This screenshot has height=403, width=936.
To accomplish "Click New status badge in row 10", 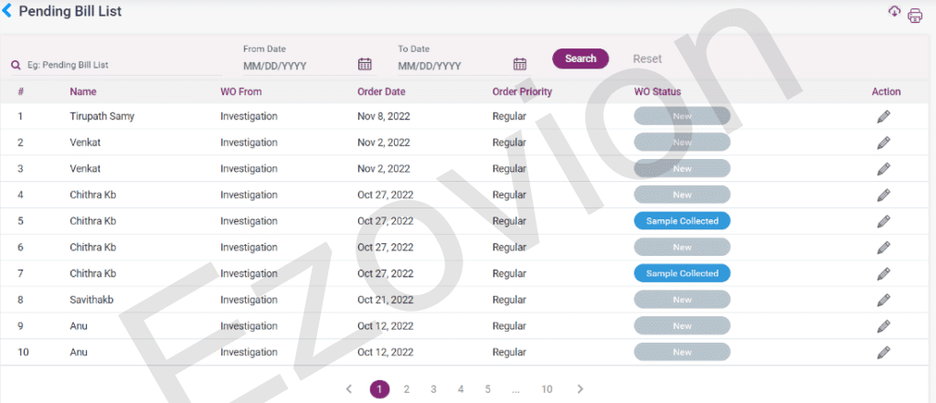I will pyautogui.click(x=682, y=352).
